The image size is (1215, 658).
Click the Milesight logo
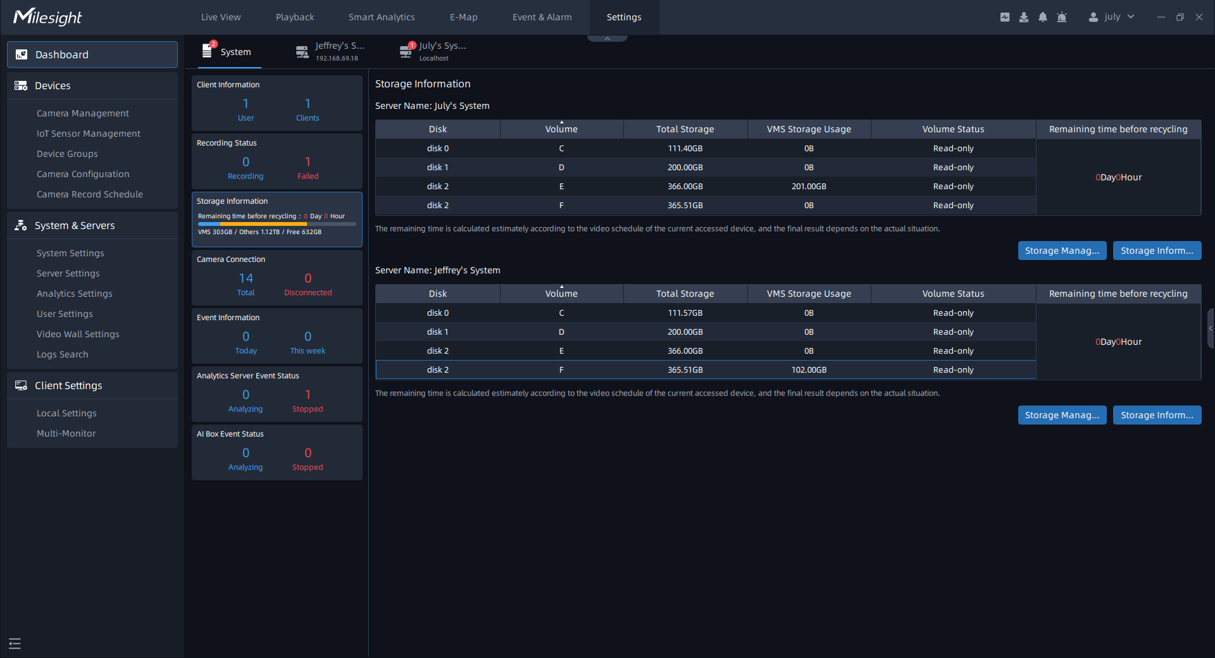[47, 17]
